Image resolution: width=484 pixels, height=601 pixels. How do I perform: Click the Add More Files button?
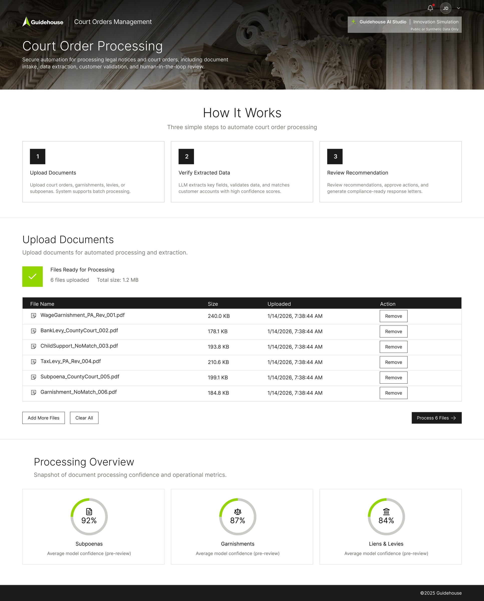pos(43,418)
